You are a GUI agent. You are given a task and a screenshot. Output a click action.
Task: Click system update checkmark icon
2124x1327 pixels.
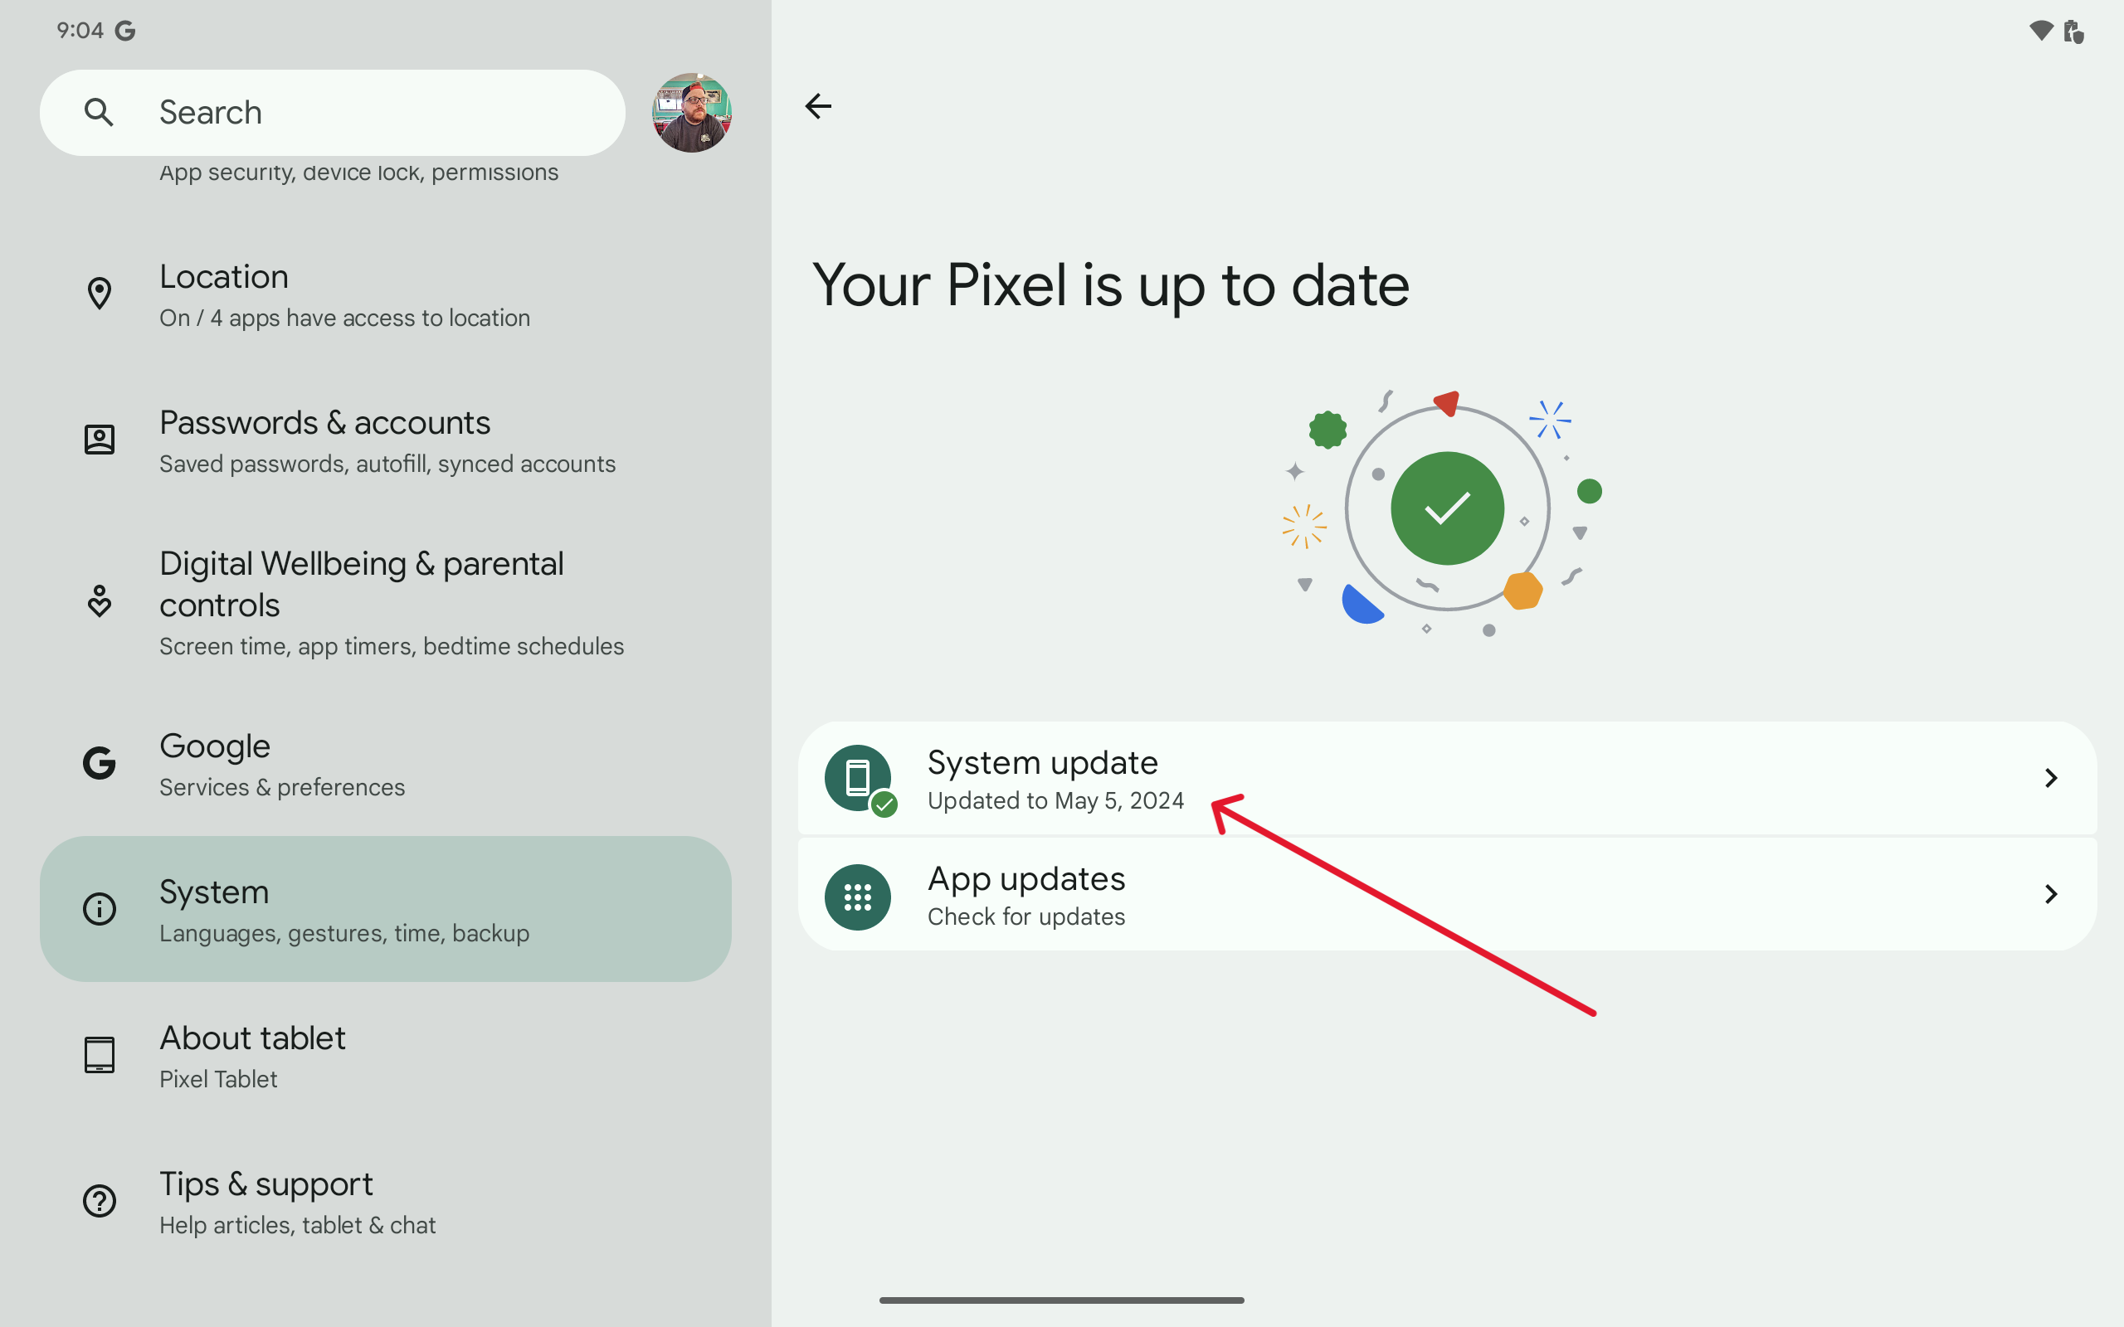[x=884, y=805]
